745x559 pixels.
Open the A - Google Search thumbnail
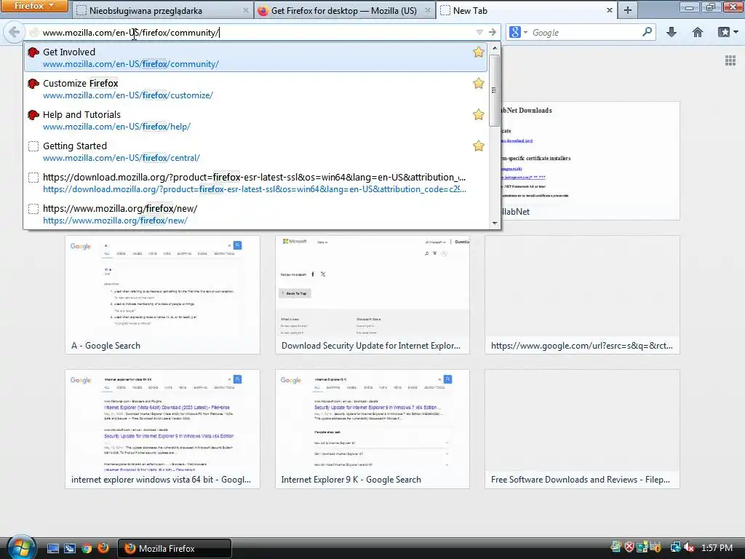[162, 295]
